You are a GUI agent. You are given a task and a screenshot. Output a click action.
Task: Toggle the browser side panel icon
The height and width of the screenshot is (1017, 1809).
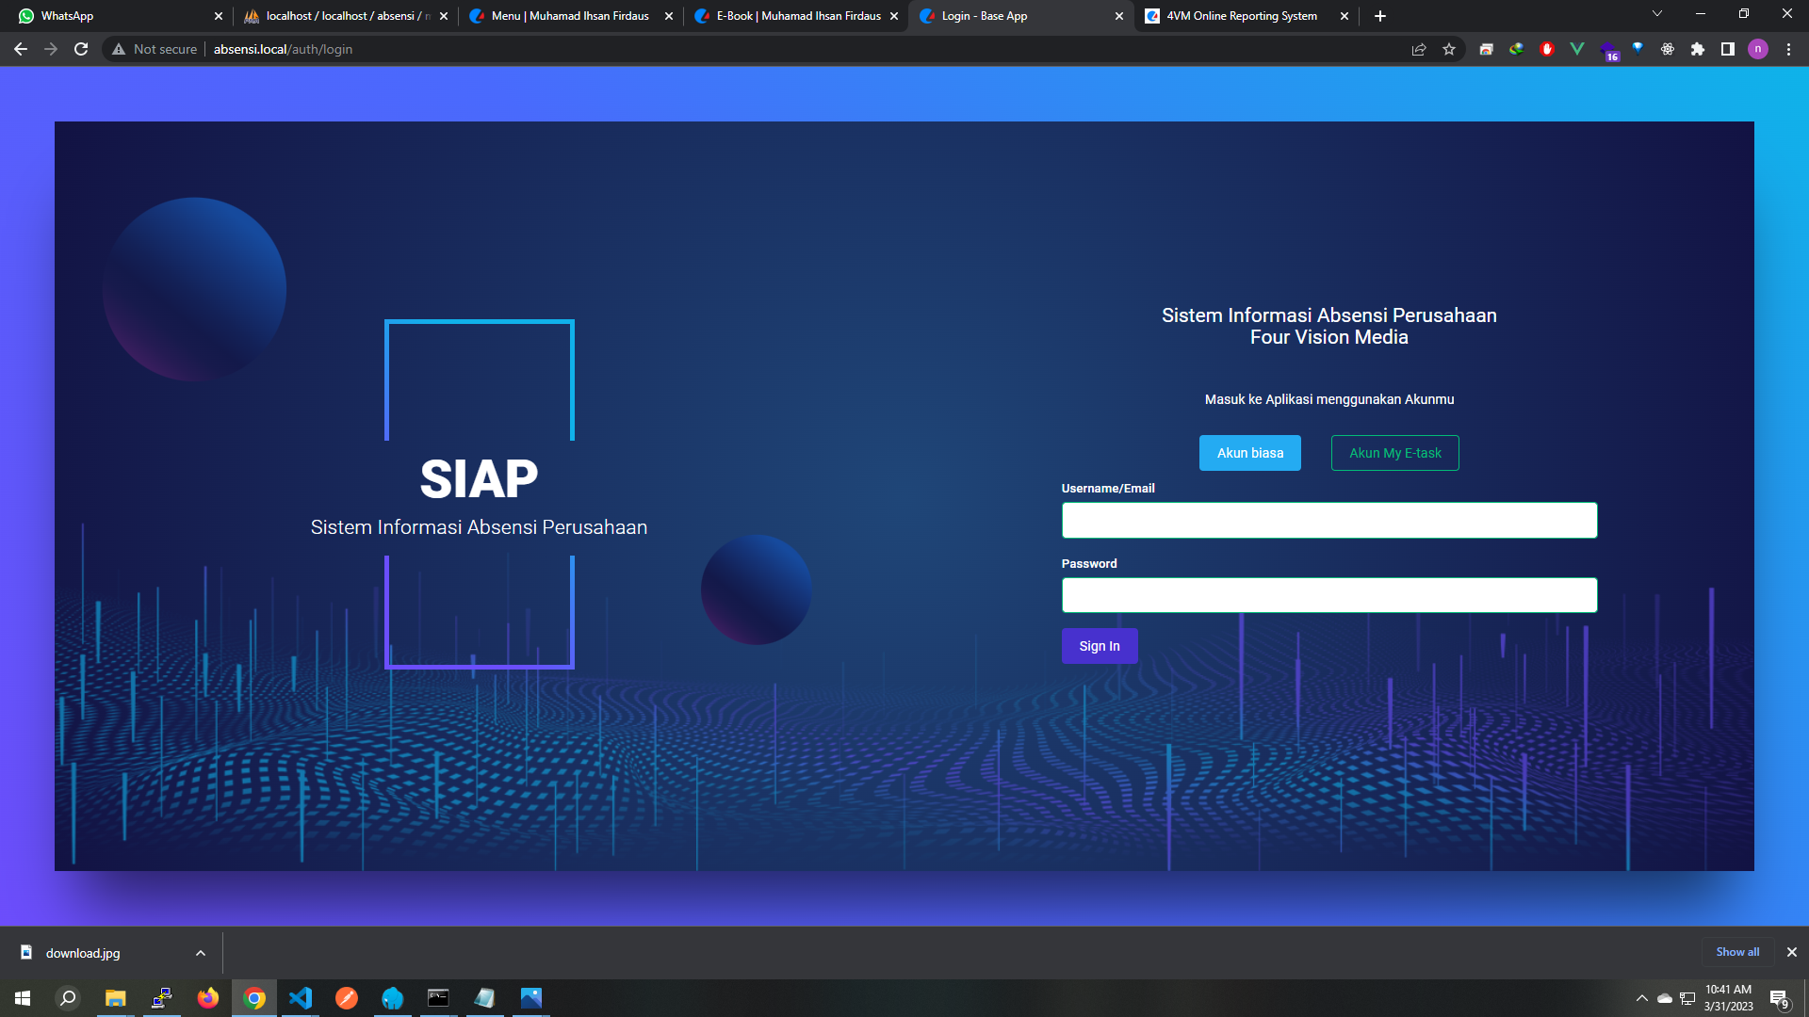pyautogui.click(x=1728, y=49)
